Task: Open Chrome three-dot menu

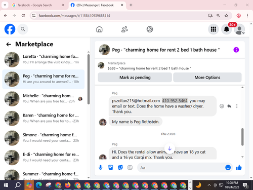Action: [x=247, y=16]
